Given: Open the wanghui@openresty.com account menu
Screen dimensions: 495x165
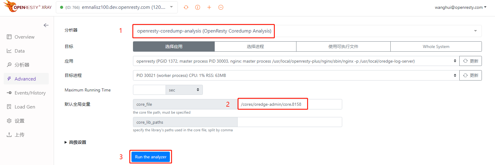Looking at the screenshot, I should tap(461, 7).
